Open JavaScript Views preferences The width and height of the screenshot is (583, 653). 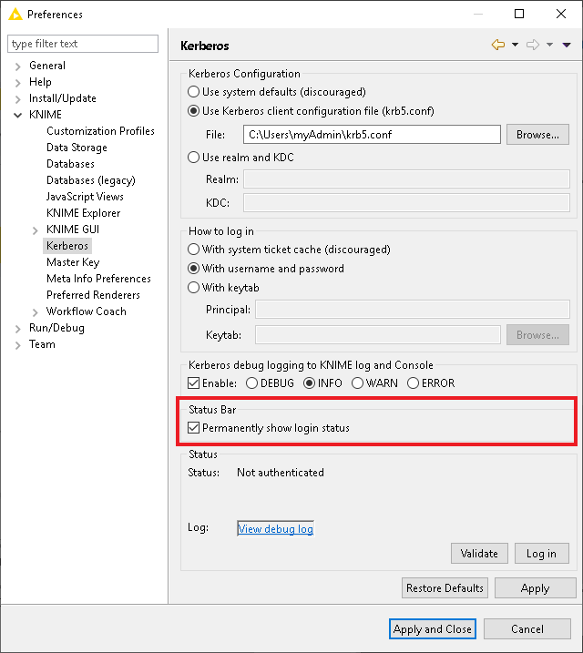coord(85,197)
